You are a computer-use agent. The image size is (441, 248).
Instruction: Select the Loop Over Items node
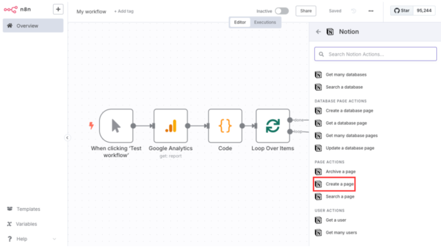(x=273, y=125)
